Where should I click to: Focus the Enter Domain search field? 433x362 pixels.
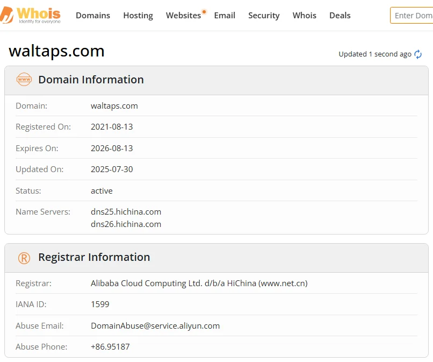coord(412,16)
